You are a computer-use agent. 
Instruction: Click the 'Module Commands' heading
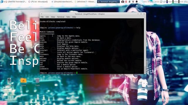pos(47,32)
